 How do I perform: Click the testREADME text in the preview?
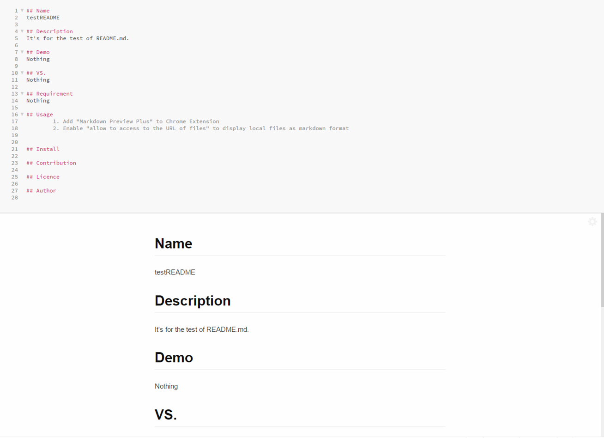[x=175, y=272]
